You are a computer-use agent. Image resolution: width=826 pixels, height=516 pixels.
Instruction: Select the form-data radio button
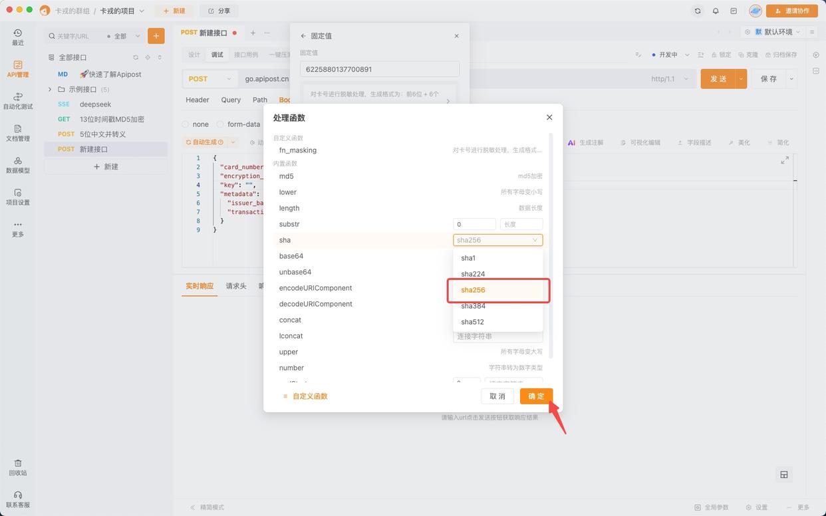(x=220, y=124)
